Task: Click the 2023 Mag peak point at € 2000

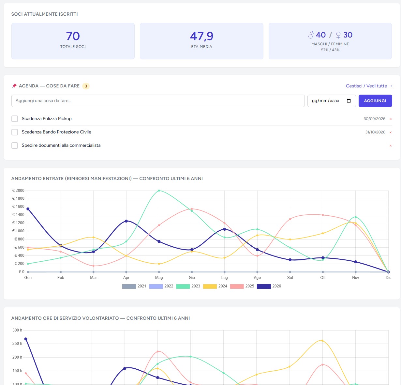Action: pos(159,191)
